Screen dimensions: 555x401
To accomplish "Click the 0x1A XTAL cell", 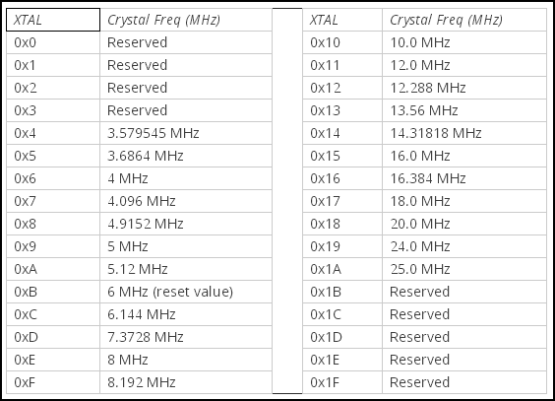I will click(342, 269).
